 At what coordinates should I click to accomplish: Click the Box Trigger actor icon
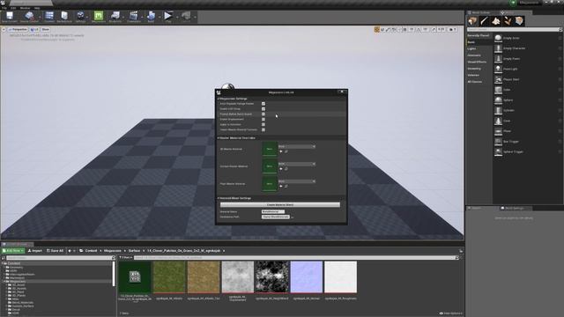point(498,141)
